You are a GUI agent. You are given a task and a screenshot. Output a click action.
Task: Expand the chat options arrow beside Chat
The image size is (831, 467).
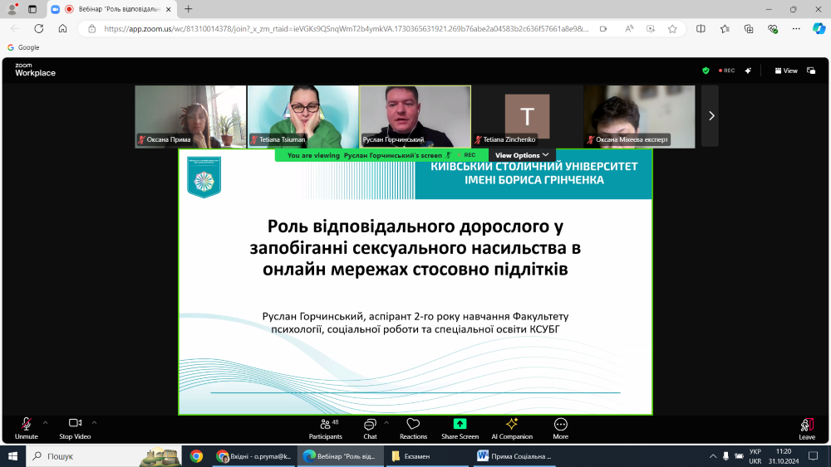tap(386, 422)
